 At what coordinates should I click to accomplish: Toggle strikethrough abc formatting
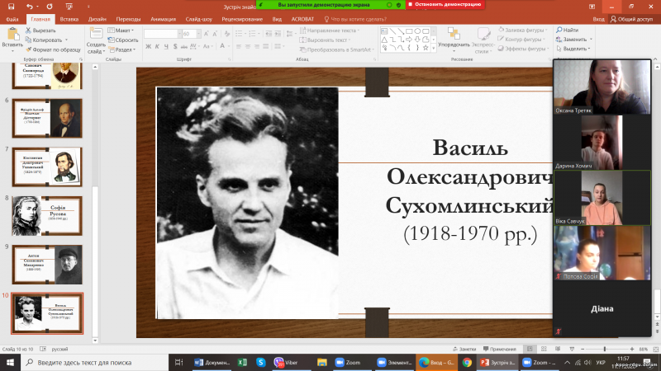[x=184, y=46]
